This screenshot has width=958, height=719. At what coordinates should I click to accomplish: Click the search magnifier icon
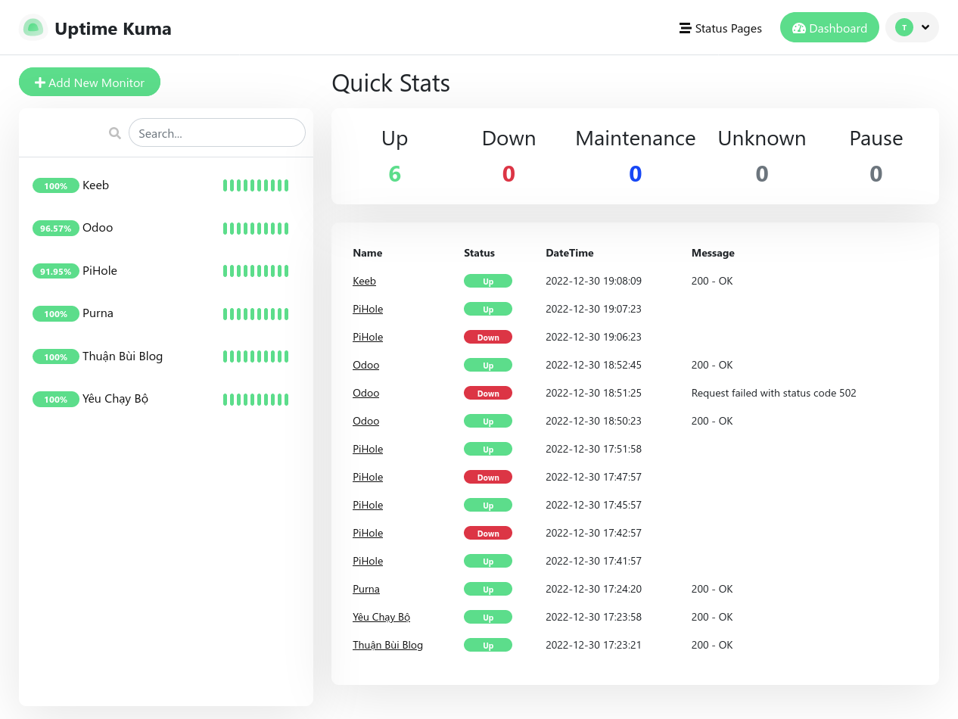pyautogui.click(x=115, y=133)
